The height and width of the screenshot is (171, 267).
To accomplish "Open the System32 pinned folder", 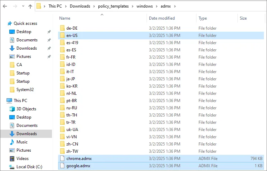I will click(25, 90).
